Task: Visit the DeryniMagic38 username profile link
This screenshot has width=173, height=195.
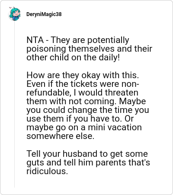Action: [44, 14]
